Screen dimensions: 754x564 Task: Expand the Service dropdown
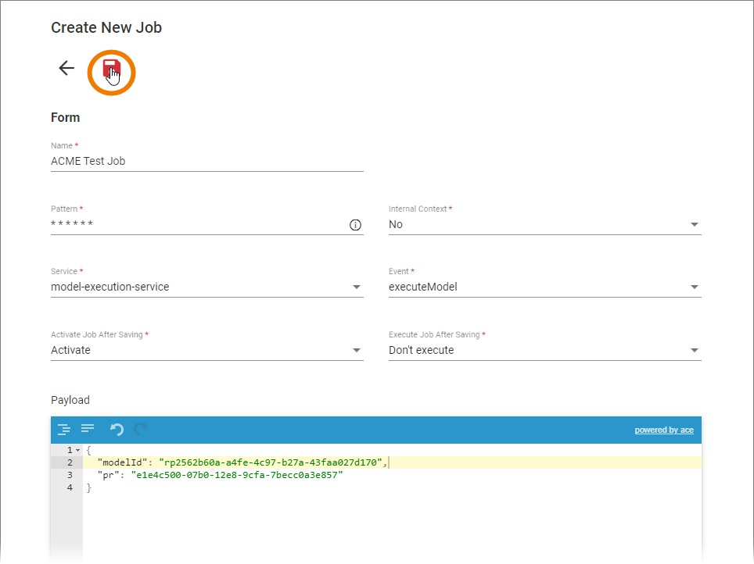coord(206,287)
